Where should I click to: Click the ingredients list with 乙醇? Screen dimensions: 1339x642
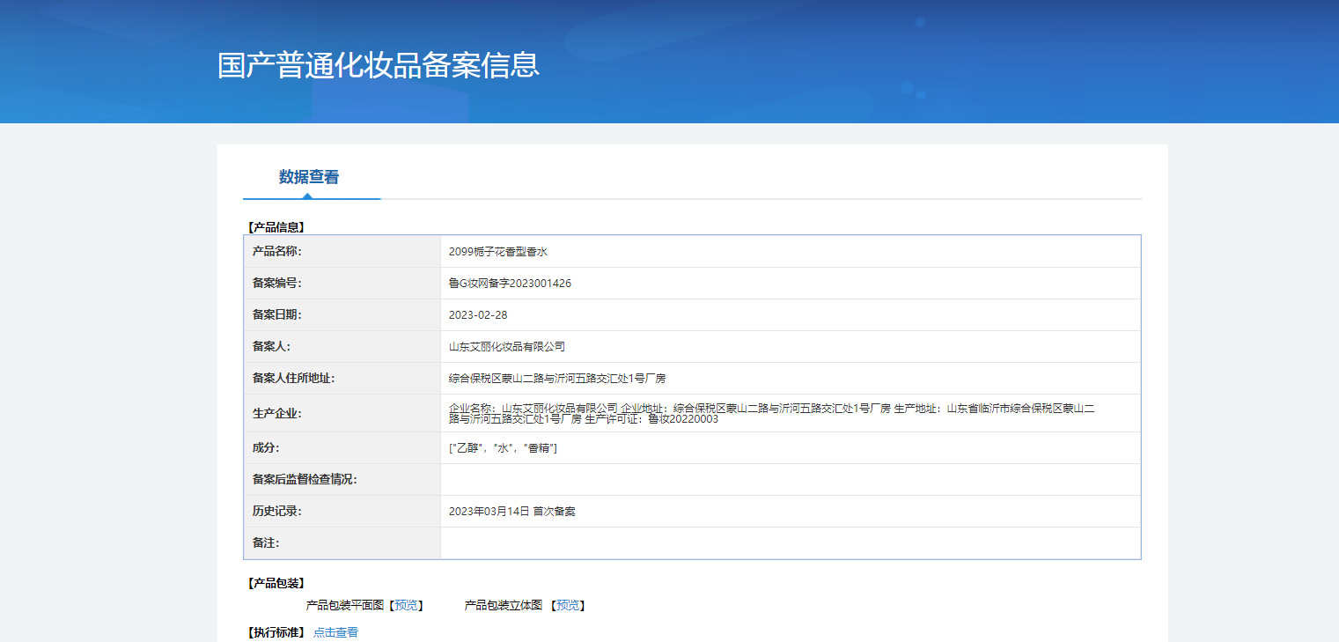(x=503, y=448)
